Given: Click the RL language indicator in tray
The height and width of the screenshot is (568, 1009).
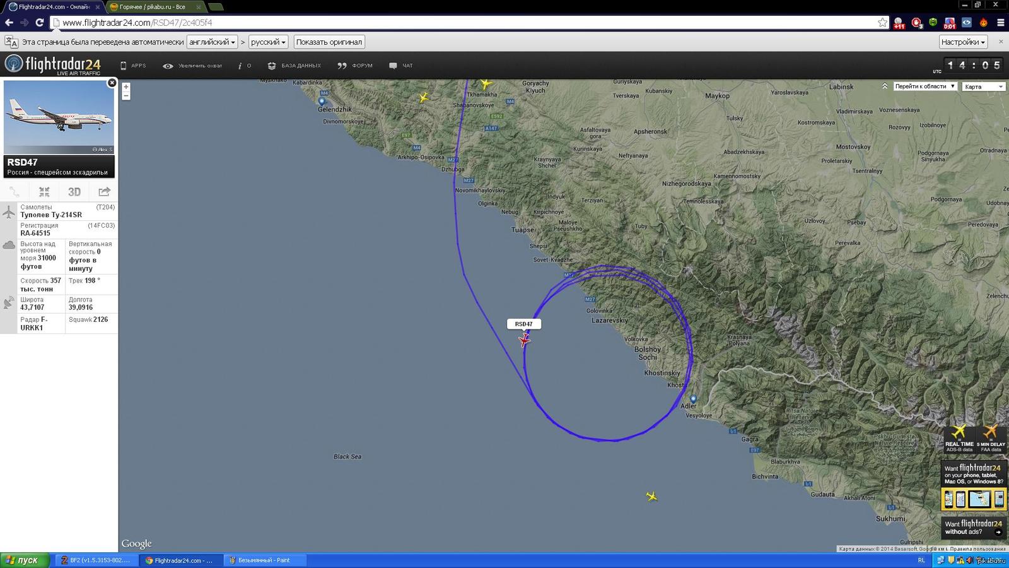Looking at the screenshot, I should (922, 560).
